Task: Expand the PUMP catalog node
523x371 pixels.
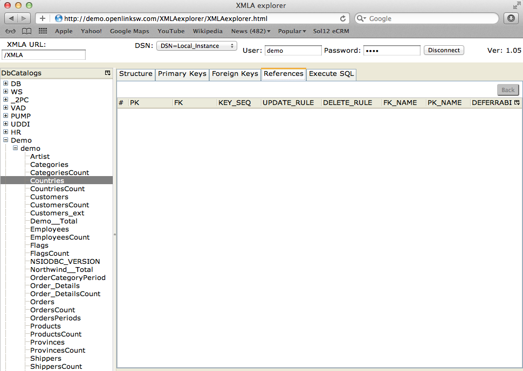Action: [x=6, y=116]
